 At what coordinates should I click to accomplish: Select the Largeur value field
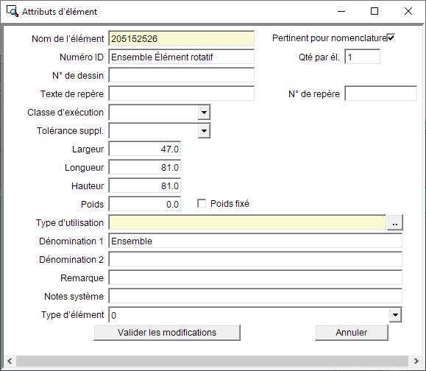coord(145,149)
